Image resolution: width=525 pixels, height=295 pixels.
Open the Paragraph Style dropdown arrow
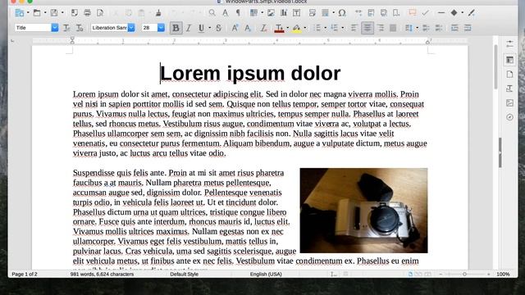[x=55, y=28]
